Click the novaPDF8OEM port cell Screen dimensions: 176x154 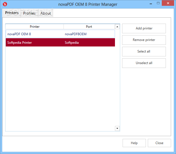76,34
